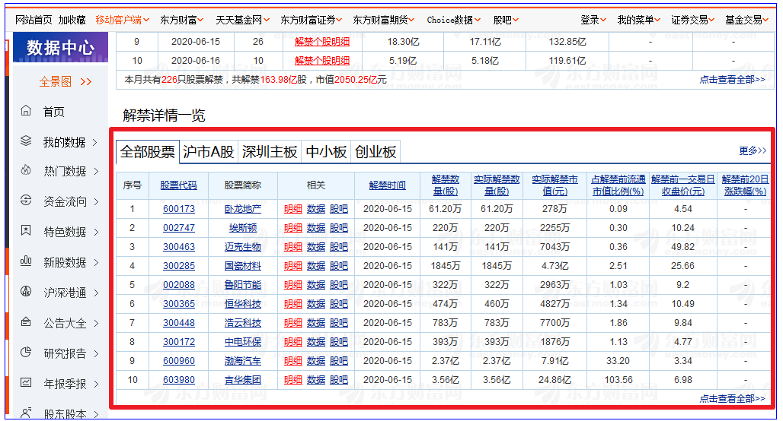This screenshot has width=783, height=421.
Task: Click the 研究报告 pie chart icon
Action: (x=26, y=353)
